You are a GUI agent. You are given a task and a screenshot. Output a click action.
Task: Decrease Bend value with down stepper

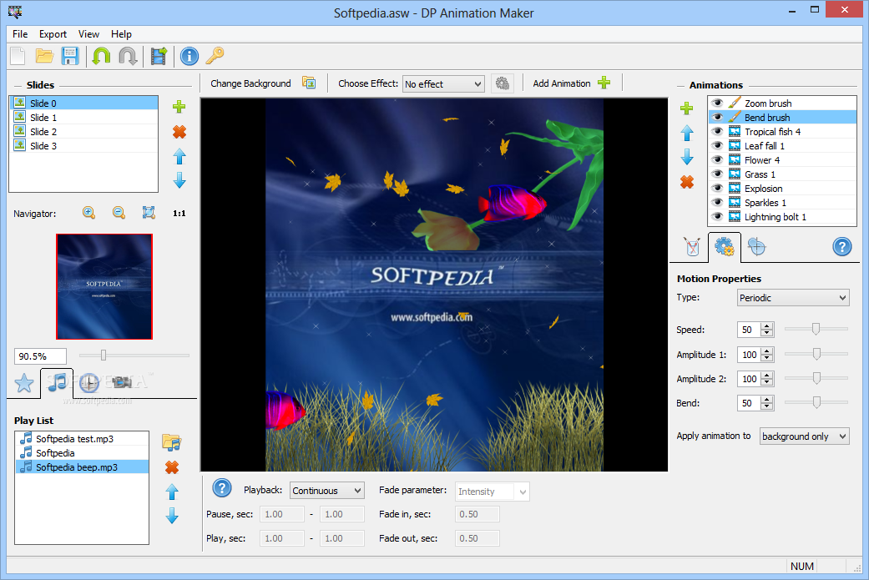click(767, 406)
